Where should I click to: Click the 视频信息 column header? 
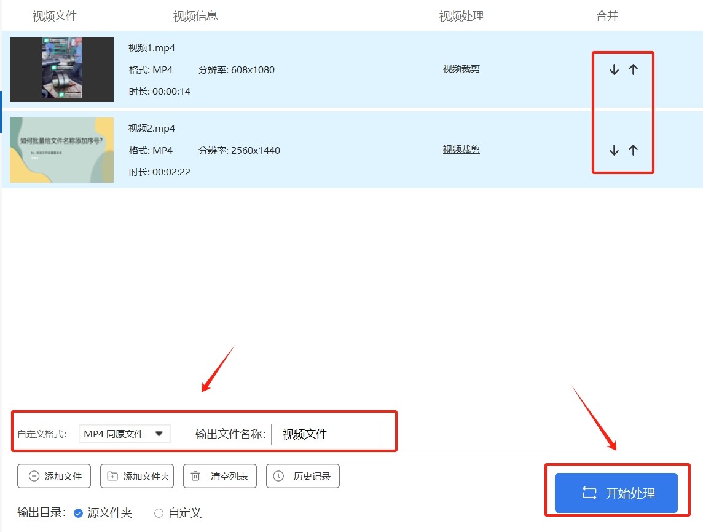click(x=195, y=16)
